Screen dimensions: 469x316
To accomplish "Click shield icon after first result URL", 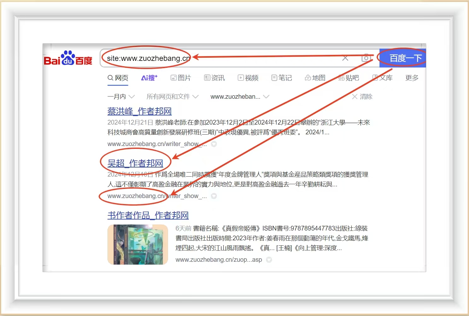I will pyautogui.click(x=214, y=144).
